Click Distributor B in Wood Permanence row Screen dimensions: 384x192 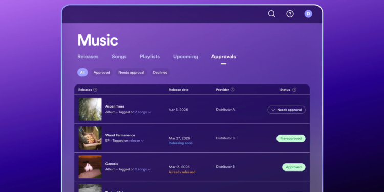tap(225, 138)
